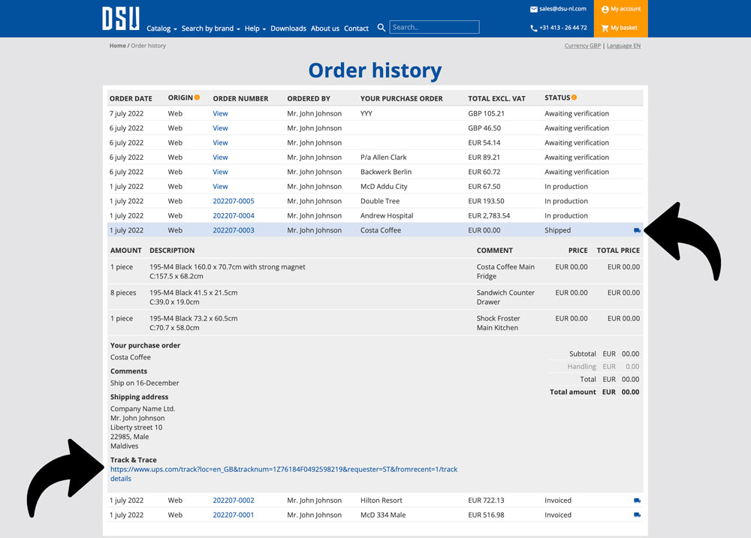The image size is (751, 538).
Task: Select the EUR 2,783.54 total cell
Action: [489, 216]
